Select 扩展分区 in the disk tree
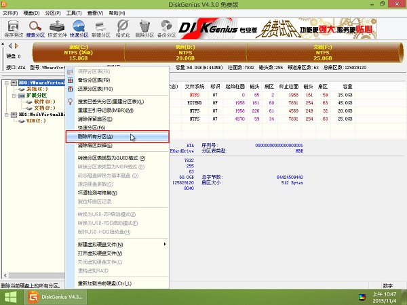The width and height of the screenshot is (407, 305). point(37,96)
